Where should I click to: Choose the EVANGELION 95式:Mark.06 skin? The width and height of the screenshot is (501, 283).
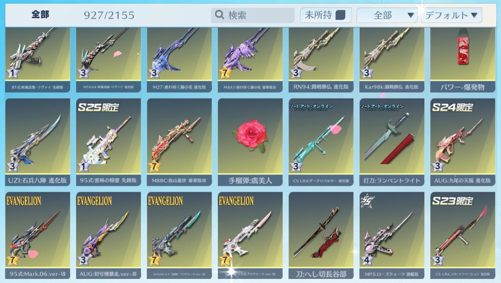[38, 236]
